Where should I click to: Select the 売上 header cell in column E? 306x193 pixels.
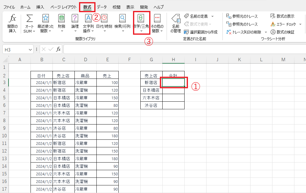pyautogui.click(x=107, y=75)
